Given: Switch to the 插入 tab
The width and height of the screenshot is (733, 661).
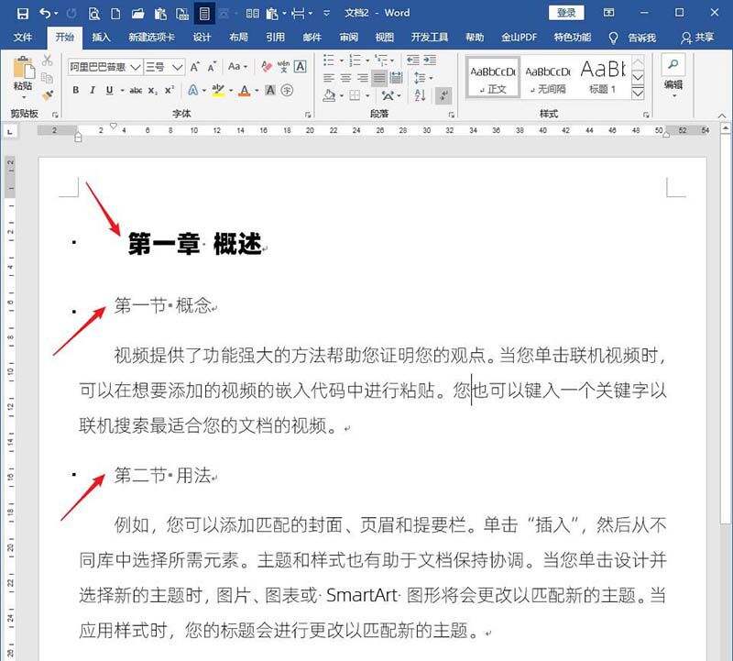Looking at the screenshot, I should click(x=101, y=38).
